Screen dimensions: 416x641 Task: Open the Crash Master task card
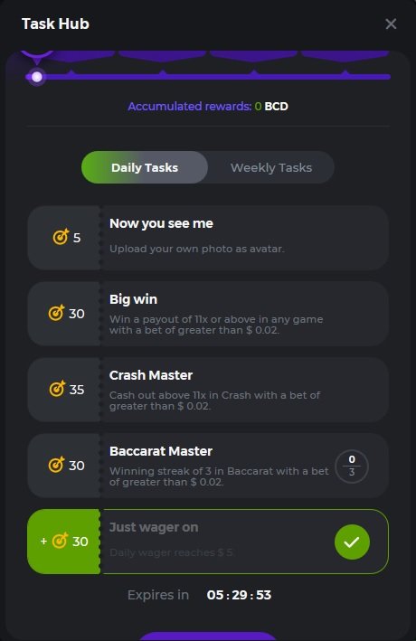208,390
